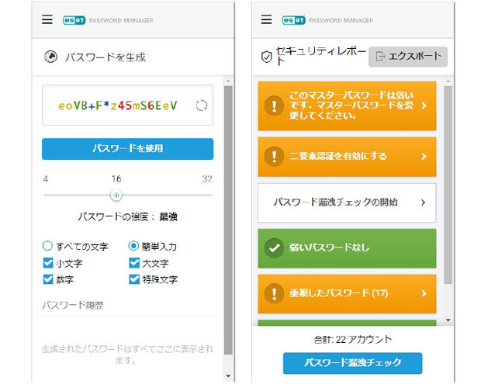Select the 簡単入力 radio option
Image resolution: width=481 pixels, height=384 pixels.
(133, 246)
